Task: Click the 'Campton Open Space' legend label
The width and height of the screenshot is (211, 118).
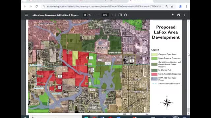Action: click(167, 54)
